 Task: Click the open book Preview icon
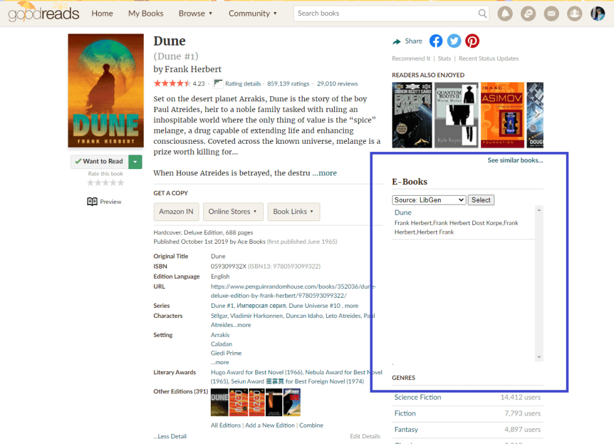click(x=92, y=201)
